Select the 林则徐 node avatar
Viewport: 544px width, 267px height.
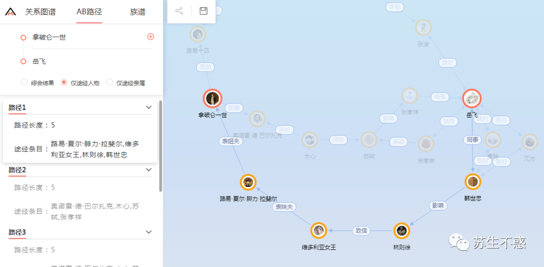click(402, 231)
